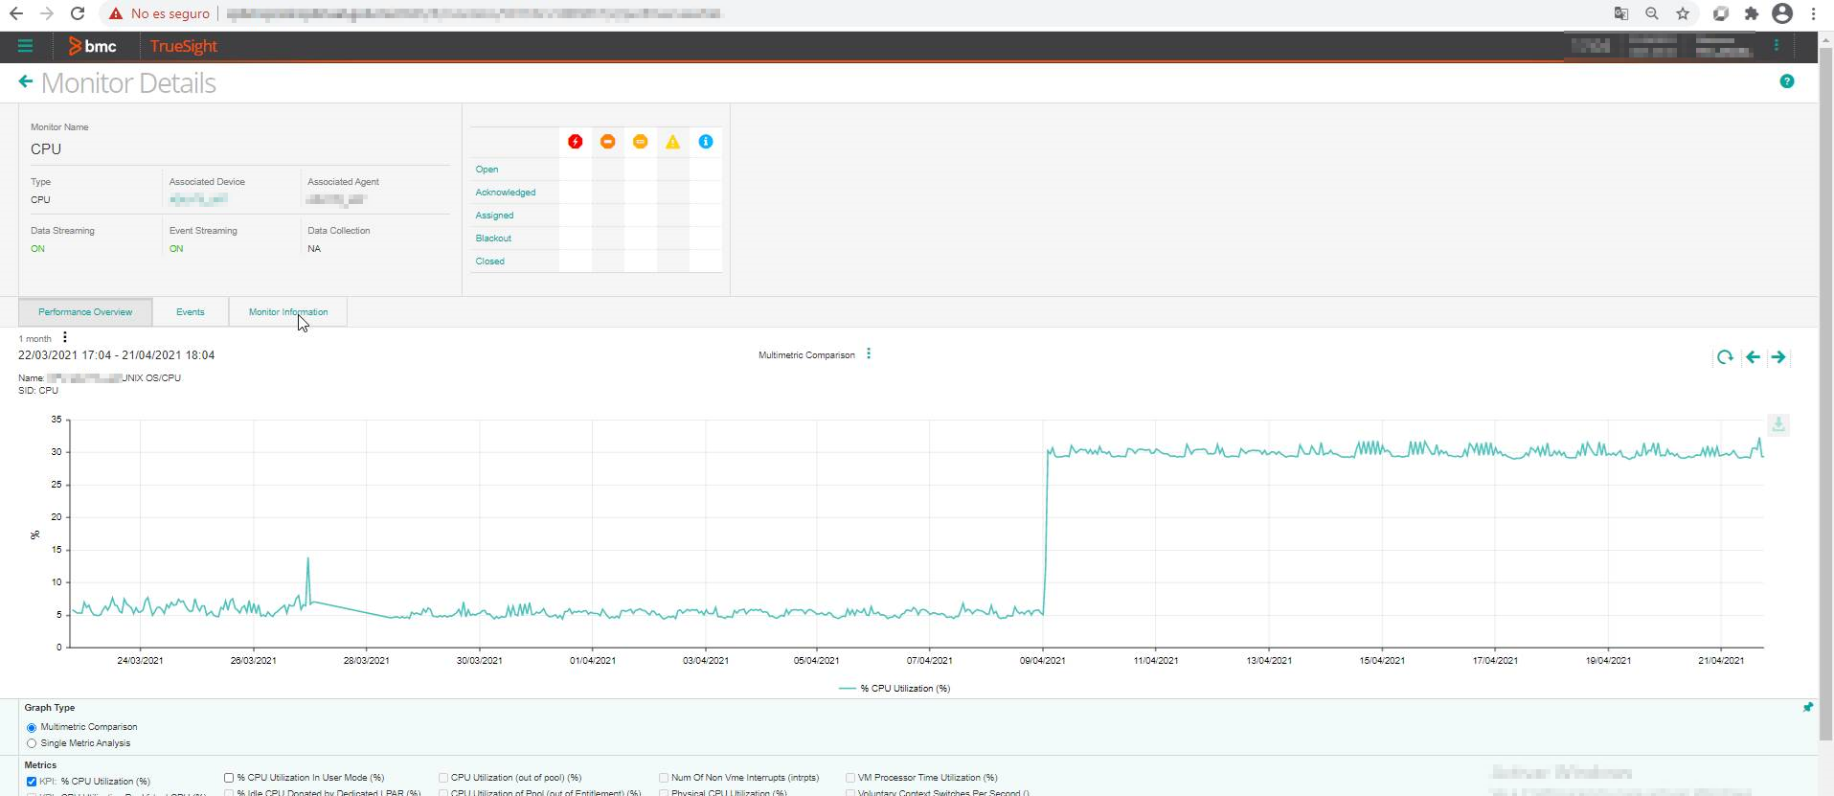1834x796 pixels.
Task: Check % CPU Utilization In User Mode checkbox
Action: [x=229, y=778]
